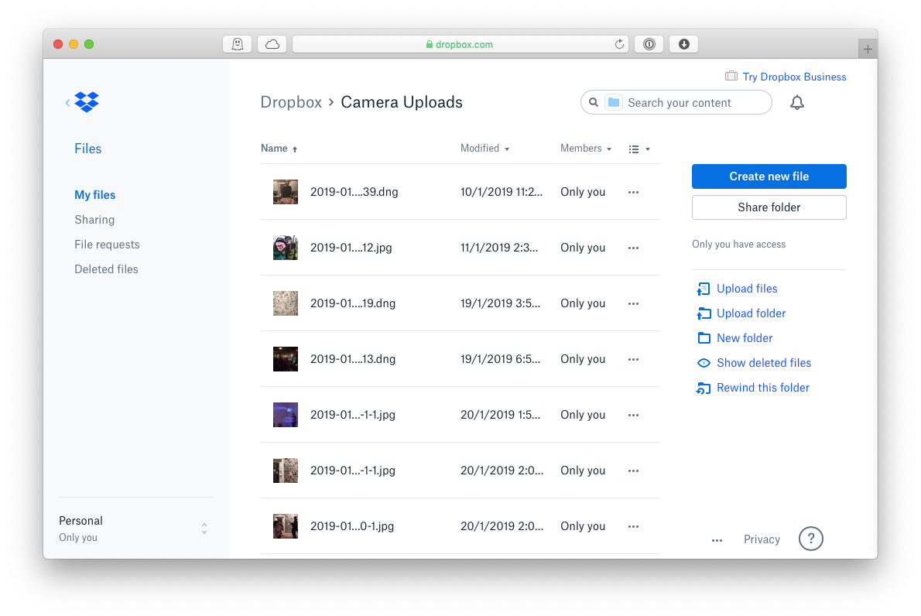Open the notifications bell
The width and height of the screenshot is (921, 616).
pyautogui.click(x=796, y=103)
